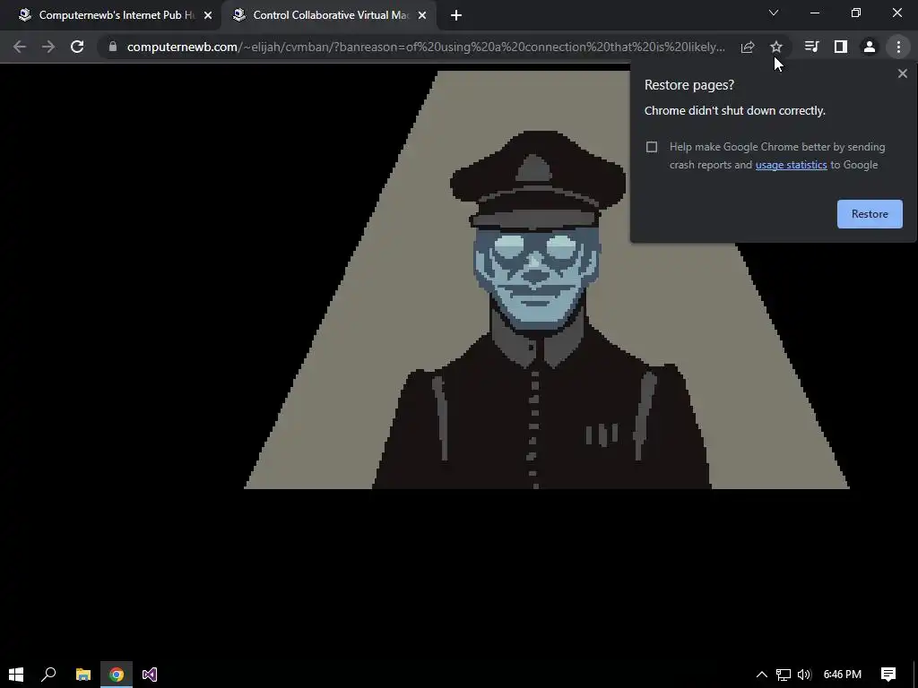This screenshot has height=688, width=918.
Task: Minimize the Chrome window
Action: [x=814, y=13]
